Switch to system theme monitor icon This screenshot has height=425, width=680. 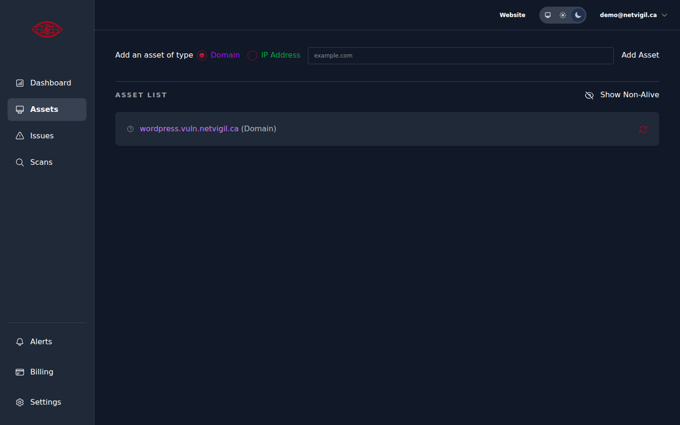tap(548, 15)
